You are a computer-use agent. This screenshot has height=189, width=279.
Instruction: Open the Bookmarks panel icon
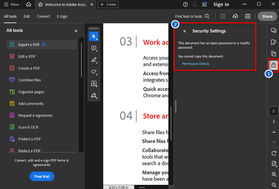point(273,42)
